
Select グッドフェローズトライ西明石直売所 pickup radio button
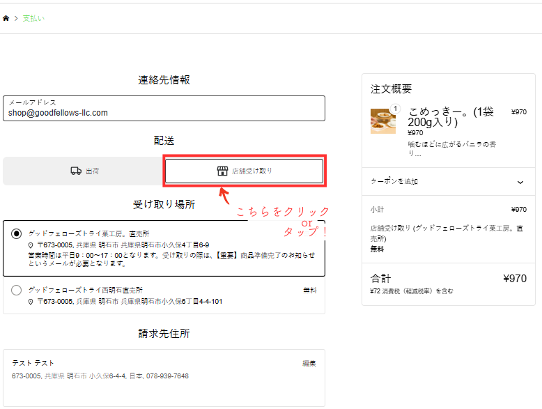pos(16,290)
